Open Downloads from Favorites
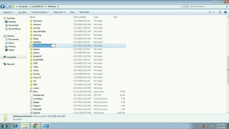The image size is (229, 129). (x=13, y=25)
